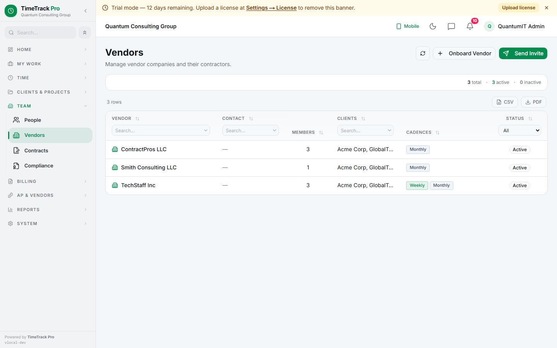This screenshot has height=348, width=557.
Task: Expand the Billing section chevron
Action: [x=85, y=181]
